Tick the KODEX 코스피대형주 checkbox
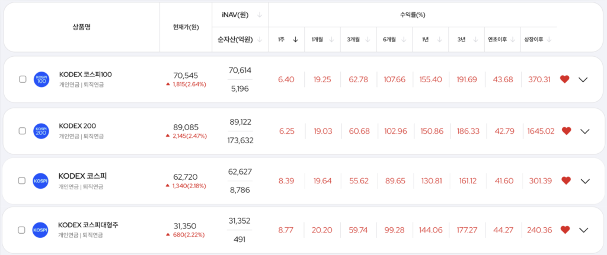 pos(21,230)
